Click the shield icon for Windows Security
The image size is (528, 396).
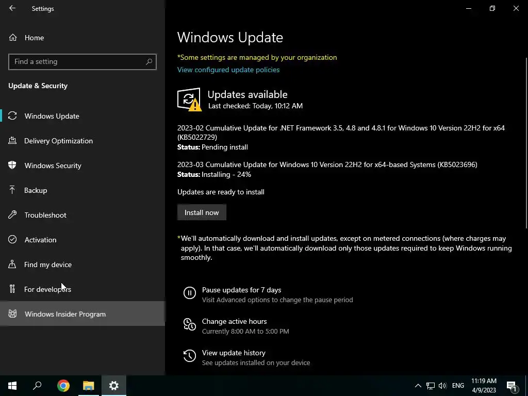[12, 166]
